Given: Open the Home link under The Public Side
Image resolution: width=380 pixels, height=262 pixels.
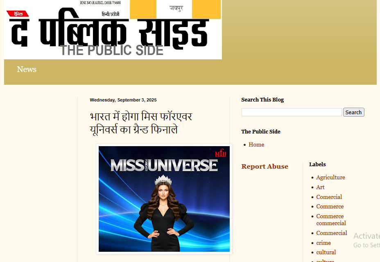Looking at the screenshot, I should [256, 145].
